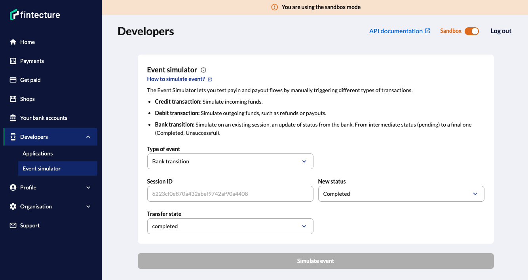Expand the Profile menu section

point(88,187)
